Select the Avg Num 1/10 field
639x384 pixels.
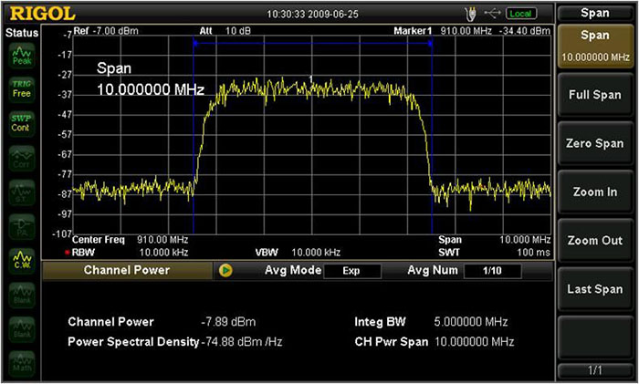click(492, 271)
